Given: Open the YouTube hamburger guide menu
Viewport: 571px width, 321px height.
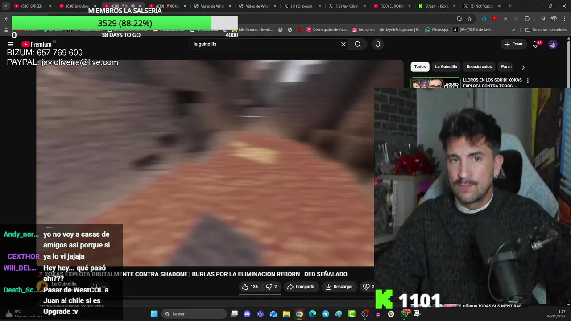Looking at the screenshot, I should click(11, 44).
